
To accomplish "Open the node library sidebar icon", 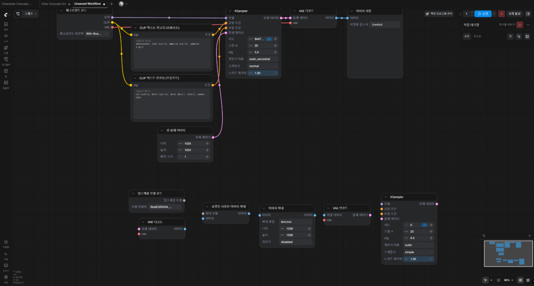I will pos(6,37).
